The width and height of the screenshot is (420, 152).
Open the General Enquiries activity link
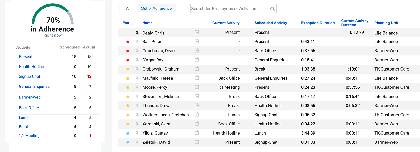pos(34,87)
